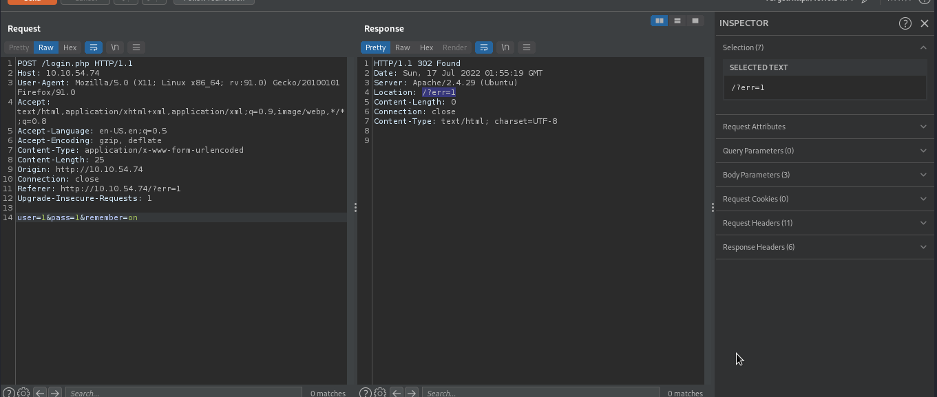Switch the Response view to Raw
937x397 pixels.
403,47
